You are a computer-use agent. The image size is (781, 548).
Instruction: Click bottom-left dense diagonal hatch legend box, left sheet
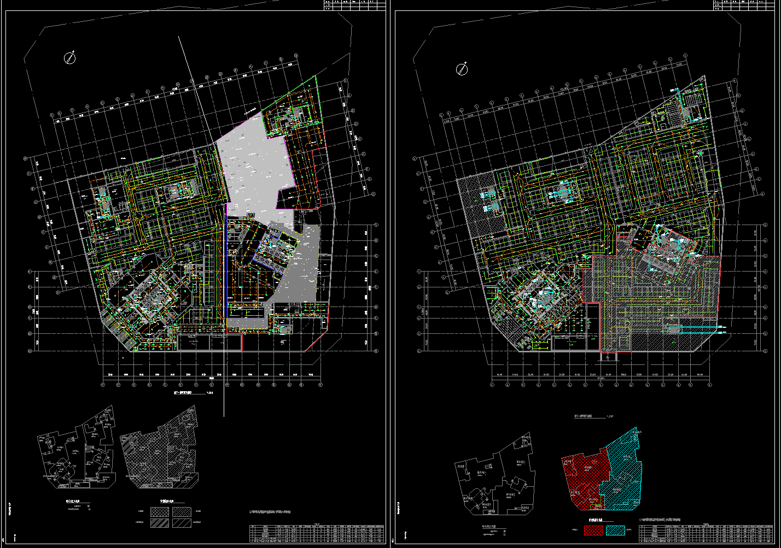tap(160, 523)
